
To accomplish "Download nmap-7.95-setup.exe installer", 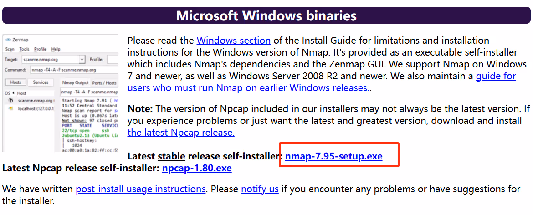I will point(334,156).
